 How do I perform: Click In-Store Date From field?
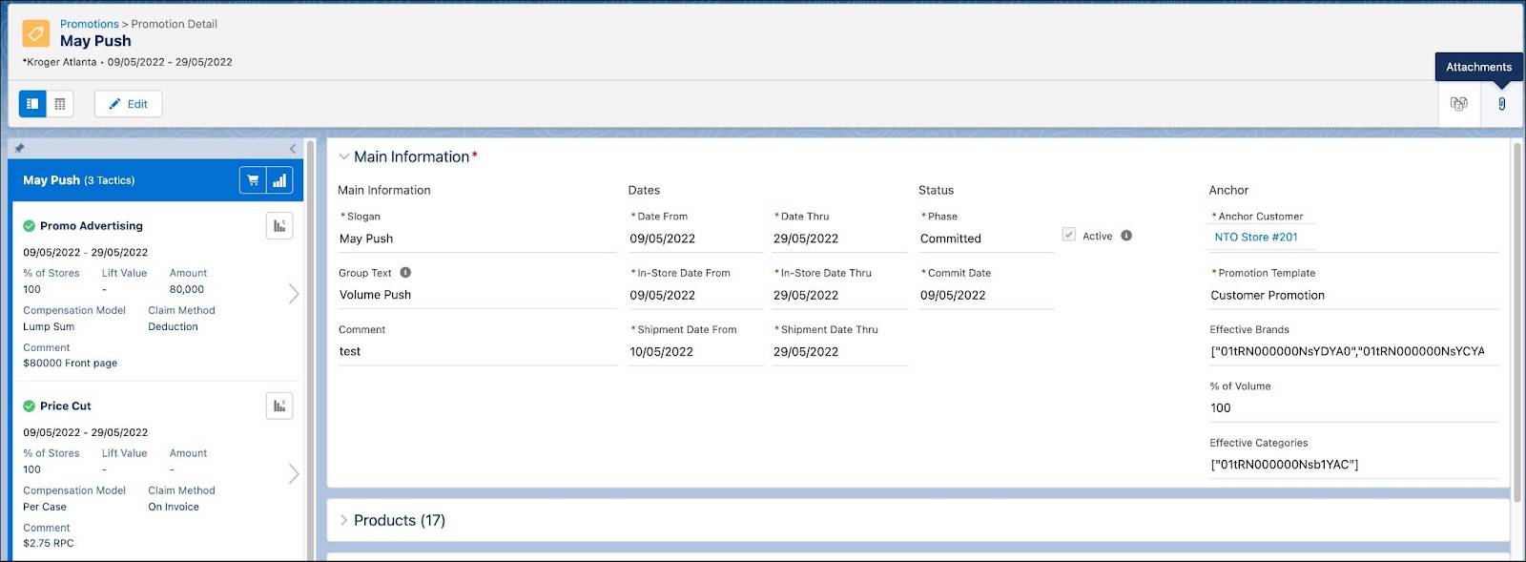[695, 296]
